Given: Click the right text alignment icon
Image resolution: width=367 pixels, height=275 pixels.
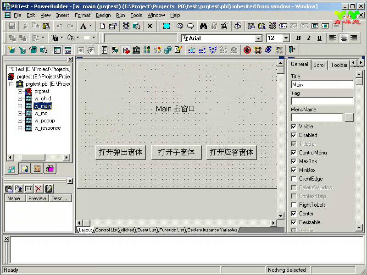Looking at the screenshot, I should (x=354, y=38).
